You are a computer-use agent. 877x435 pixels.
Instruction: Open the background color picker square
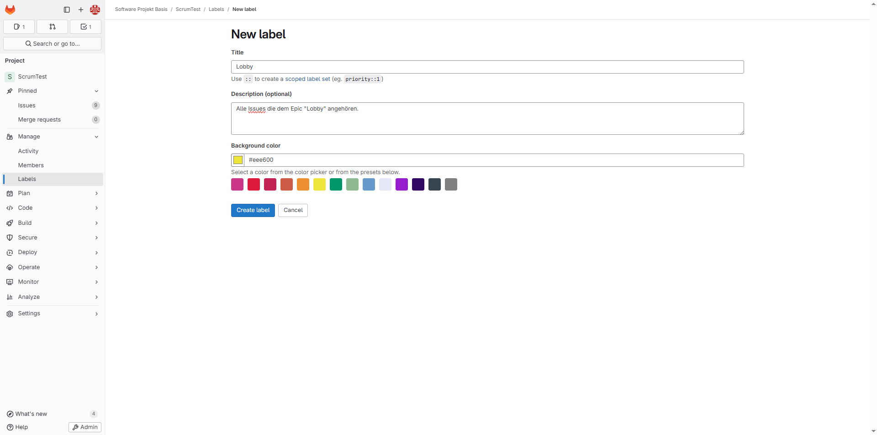238,160
